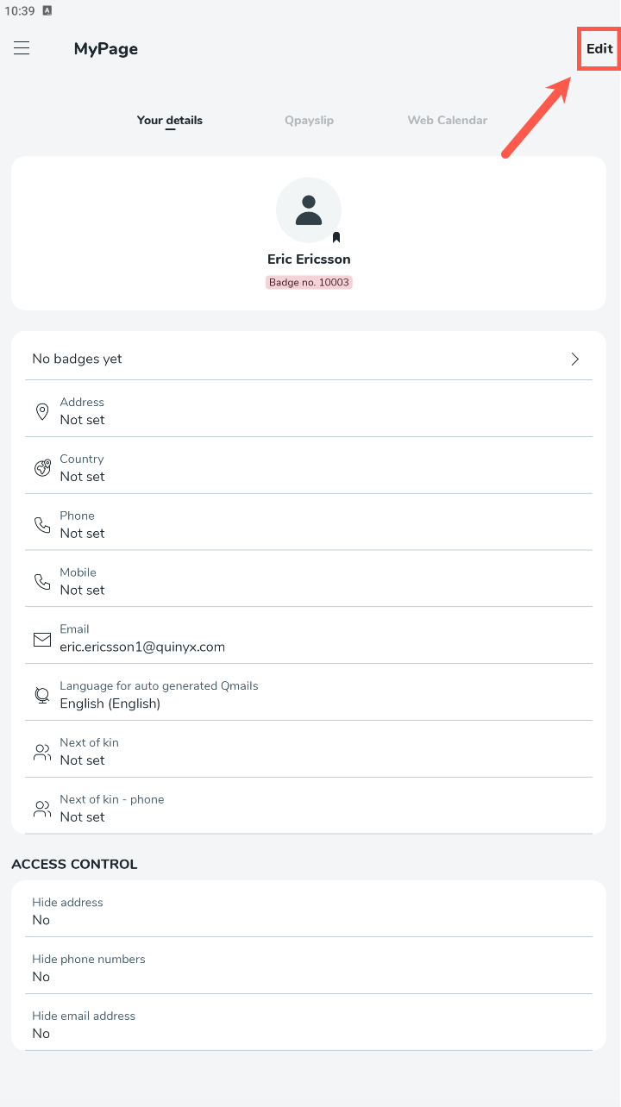Select the Your details tab
The width and height of the screenshot is (621, 1107).
[x=170, y=121]
